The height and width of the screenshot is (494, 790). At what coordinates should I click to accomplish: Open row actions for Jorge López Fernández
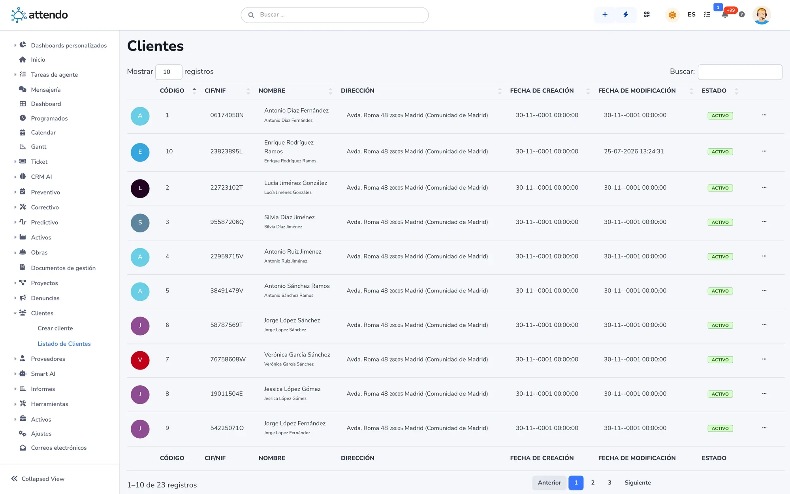coord(764,428)
